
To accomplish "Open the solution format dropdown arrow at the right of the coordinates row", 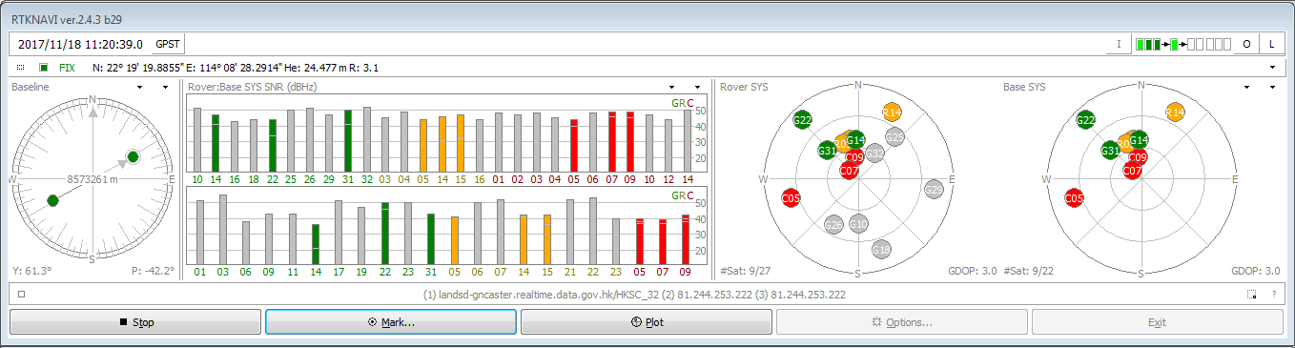I will tap(1273, 68).
